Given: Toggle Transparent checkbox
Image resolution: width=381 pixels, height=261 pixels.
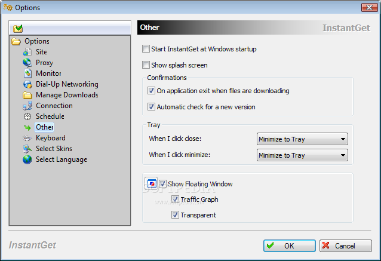Looking at the screenshot, I should click(x=175, y=215).
